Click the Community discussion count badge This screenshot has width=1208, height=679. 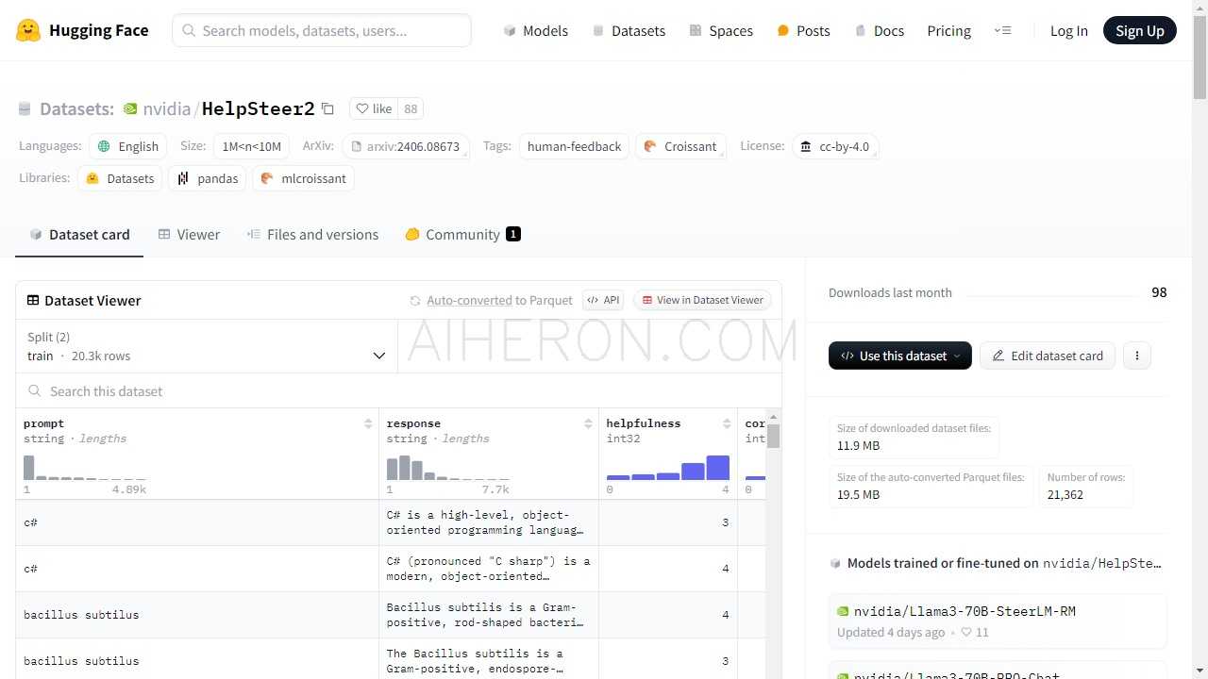coord(513,234)
